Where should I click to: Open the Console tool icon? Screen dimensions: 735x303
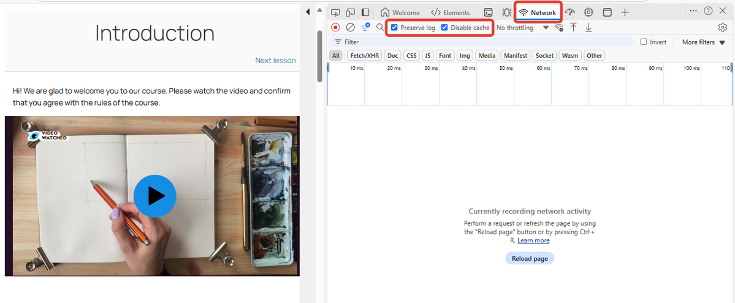[x=489, y=12]
